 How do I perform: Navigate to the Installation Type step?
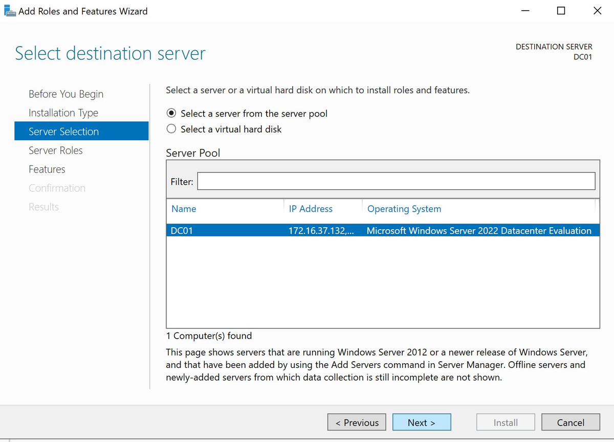[x=63, y=113]
